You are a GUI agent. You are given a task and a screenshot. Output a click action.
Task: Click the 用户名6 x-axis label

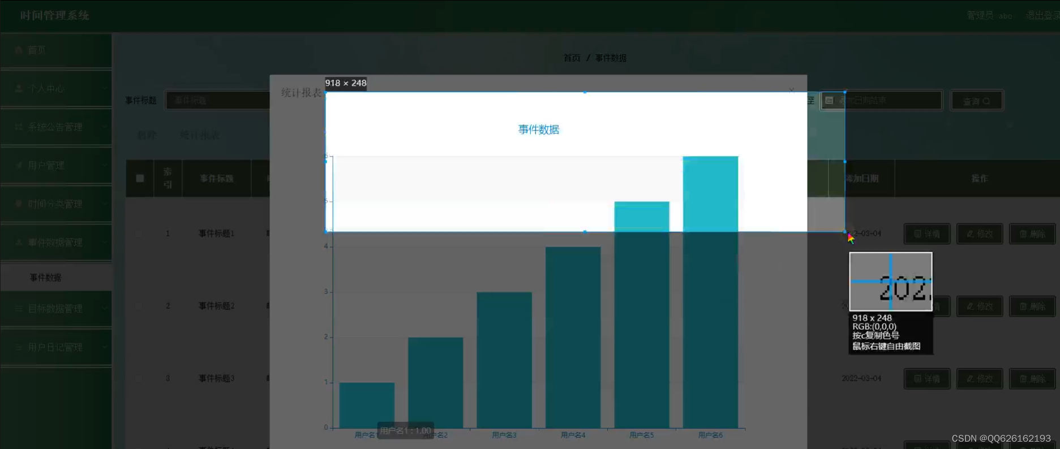(711, 435)
